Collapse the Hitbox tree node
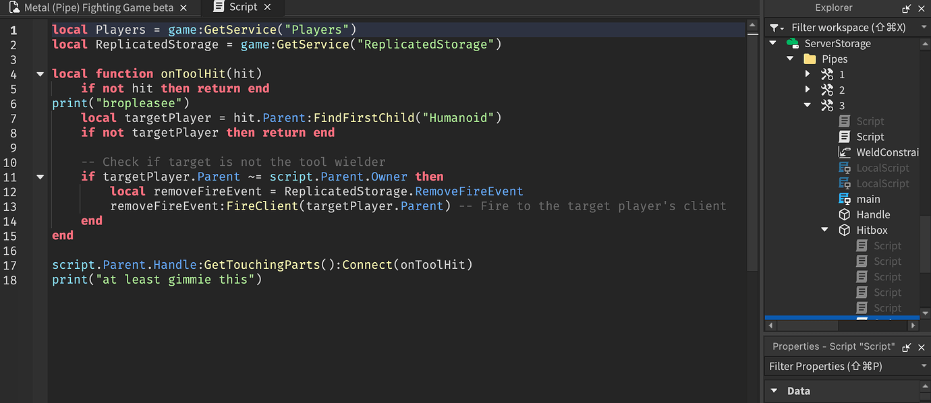The height and width of the screenshot is (403, 931). (x=824, y=230)
